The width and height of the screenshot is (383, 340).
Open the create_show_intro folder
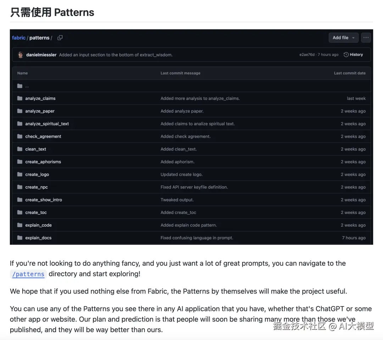point(43,200)
